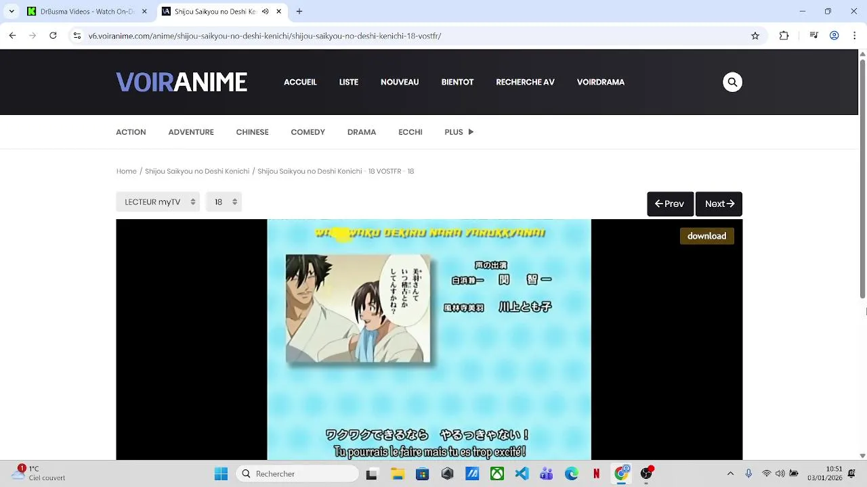Open Visual Studio Code from taskbar
This screenshot has width=867, height=487.
(522, 474)
